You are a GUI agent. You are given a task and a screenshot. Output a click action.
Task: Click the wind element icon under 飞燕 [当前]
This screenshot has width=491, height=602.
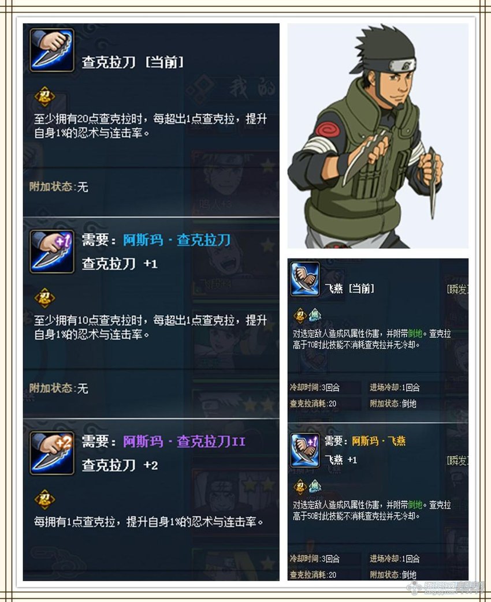315,315
